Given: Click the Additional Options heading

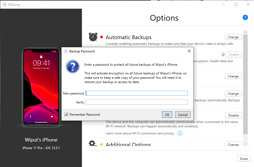Looking at the screenshot, I should [x=128, y=144].
